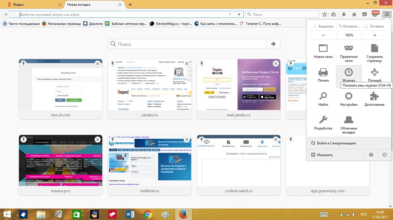This screenshot has height=220, width=393.
Task: Click Copy (Копиров...) in menu
Action: (349, 26)
